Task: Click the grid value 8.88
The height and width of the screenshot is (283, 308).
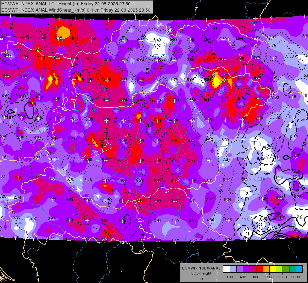Action: (23, 97)
